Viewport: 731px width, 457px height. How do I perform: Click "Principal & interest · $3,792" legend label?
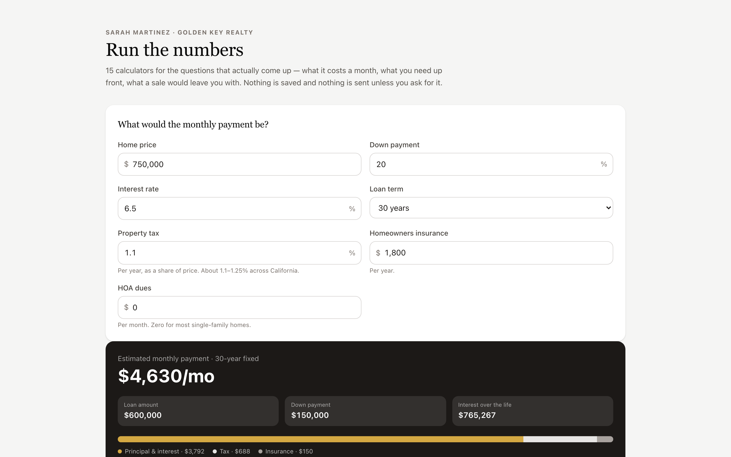pyautogui.click(x=165, y=451)
